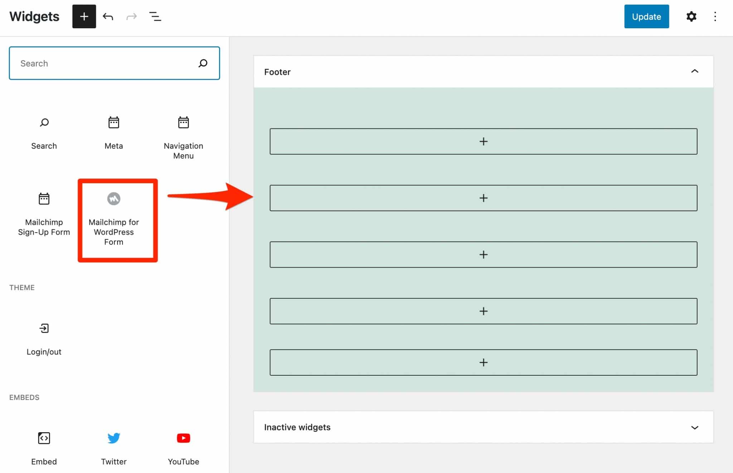733x473 pixels.
Task: Select the Twitter embed block
Action: point(114,449)
